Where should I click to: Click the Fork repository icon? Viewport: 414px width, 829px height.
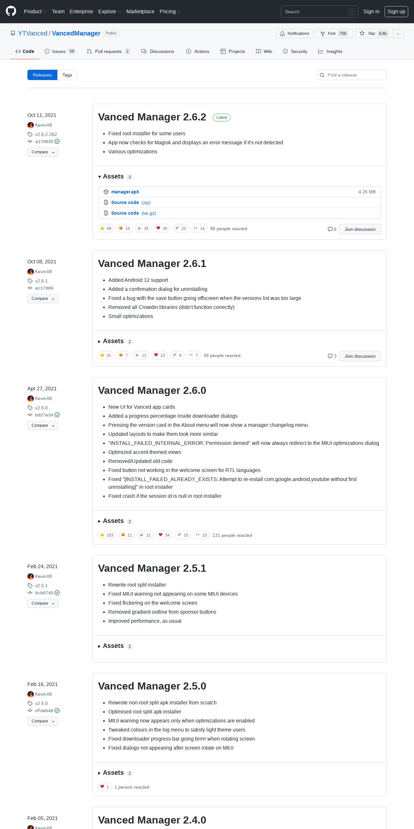coord(323,34)
